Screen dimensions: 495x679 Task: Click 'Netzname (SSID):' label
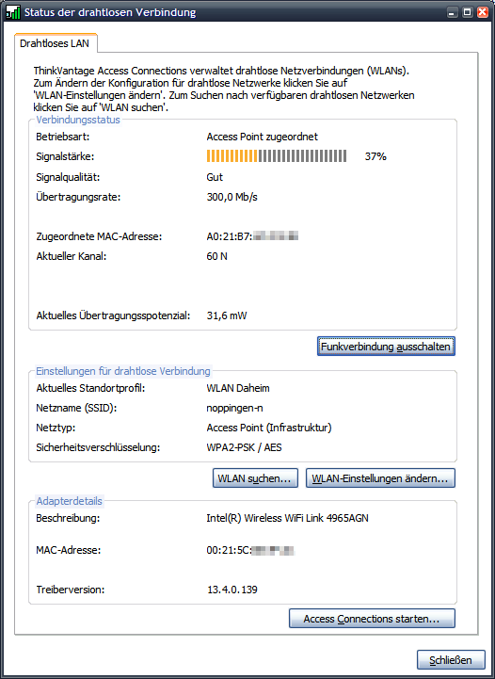point(76,408)
